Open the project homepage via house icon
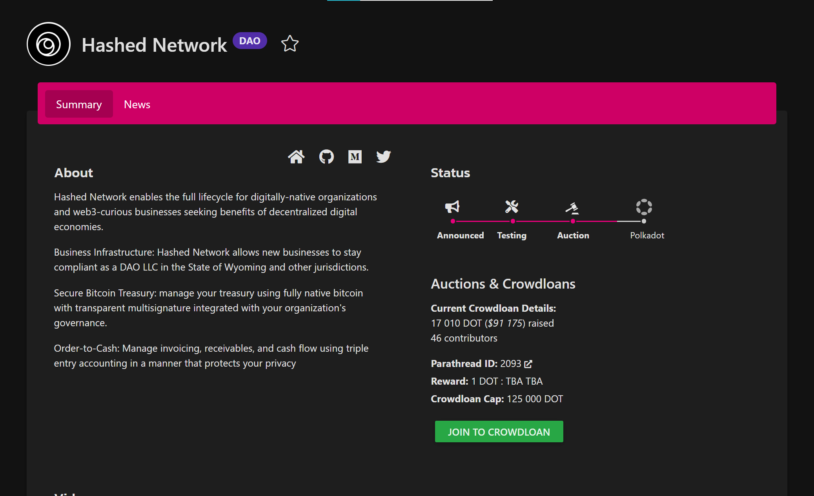 (296, 157)
